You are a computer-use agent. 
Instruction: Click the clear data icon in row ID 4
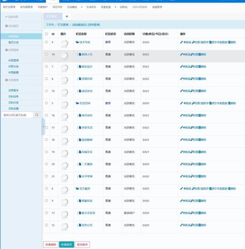210,42
